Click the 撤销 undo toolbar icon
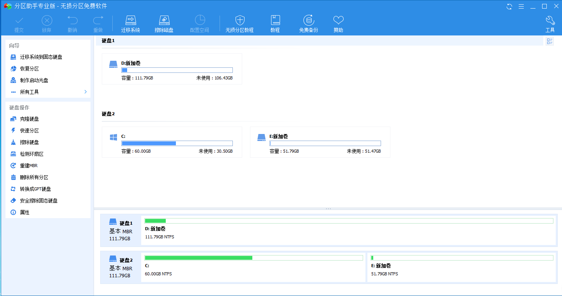 coord(72,24)
